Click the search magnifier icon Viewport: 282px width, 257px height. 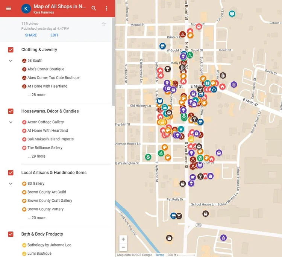(x=94, y=8)
